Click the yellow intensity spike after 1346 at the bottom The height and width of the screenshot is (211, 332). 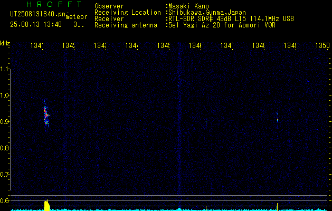[x=206, y=208]
